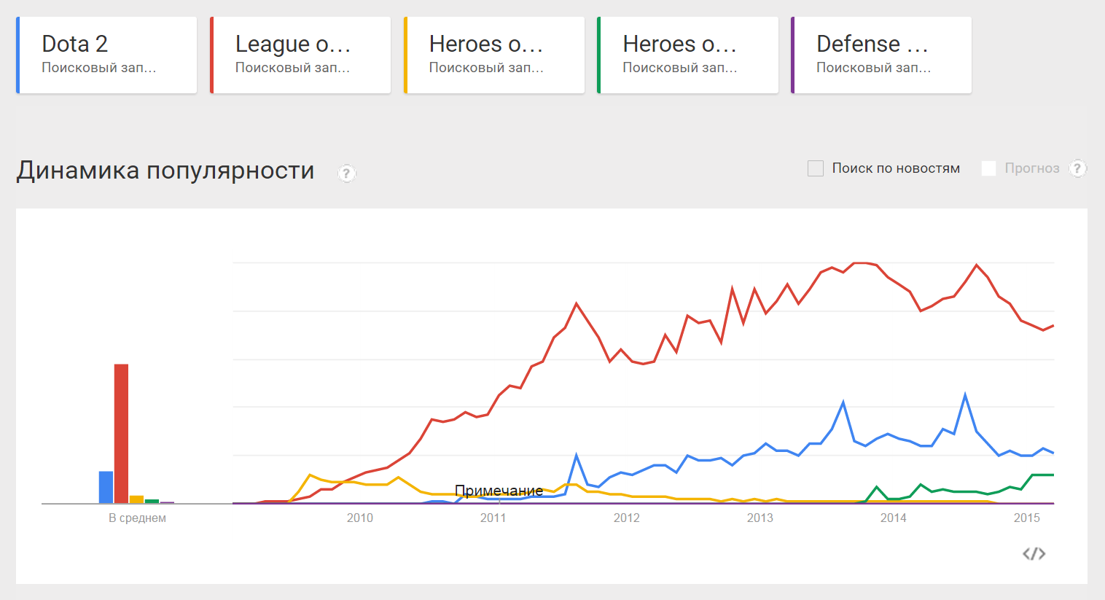Click the blue average bar in В среднем

click(x=106, y=488)
